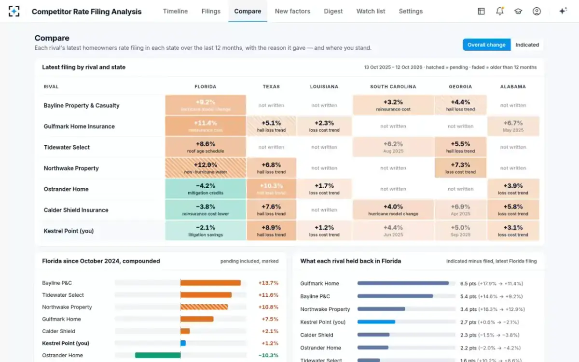Open the +5.1% hail loss trend cell
This screenshot has width=579, height=362.
tap(271, 126)
